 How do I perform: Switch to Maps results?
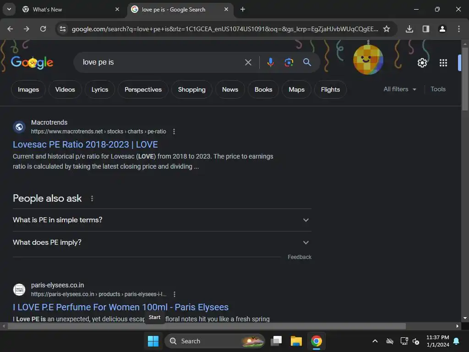click(x=296, y=89)
